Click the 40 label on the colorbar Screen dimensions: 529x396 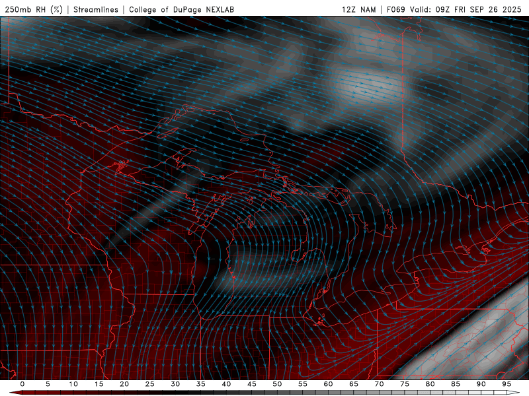(x=226, y=384)
